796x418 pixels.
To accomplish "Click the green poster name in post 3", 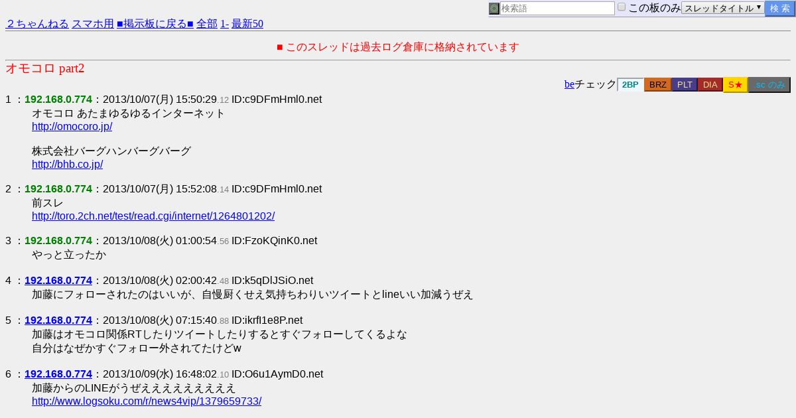I will (58, 240).
